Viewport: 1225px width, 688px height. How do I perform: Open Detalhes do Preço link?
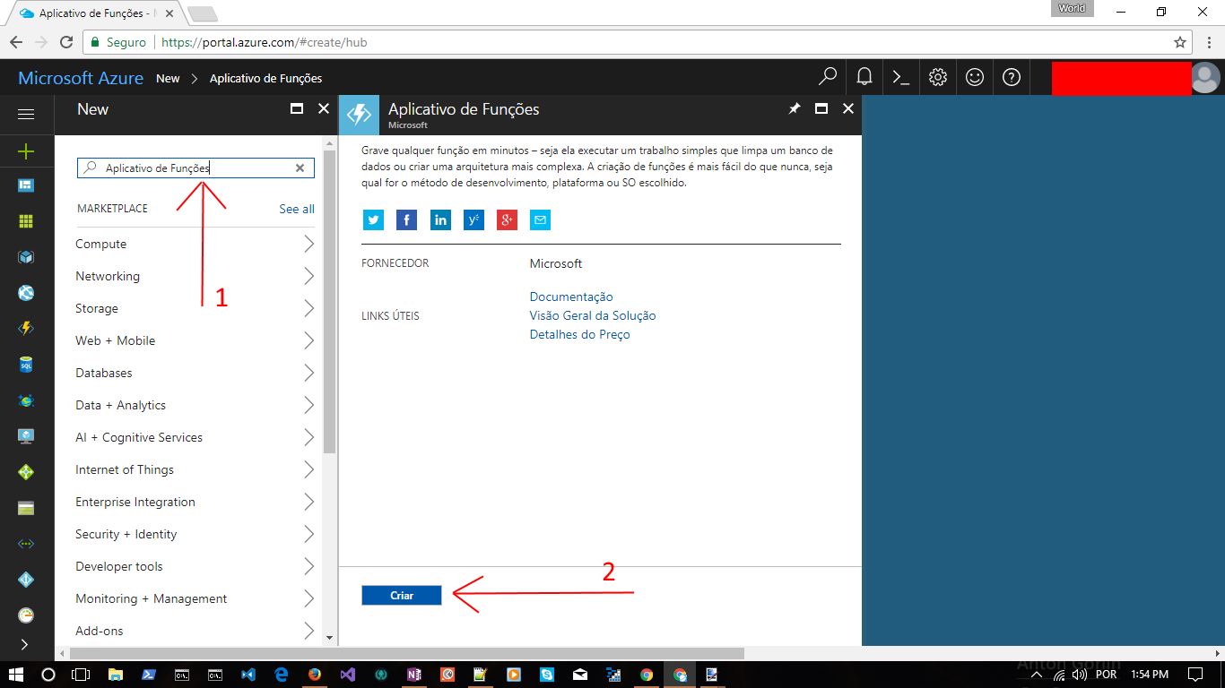tap(580, 334)
